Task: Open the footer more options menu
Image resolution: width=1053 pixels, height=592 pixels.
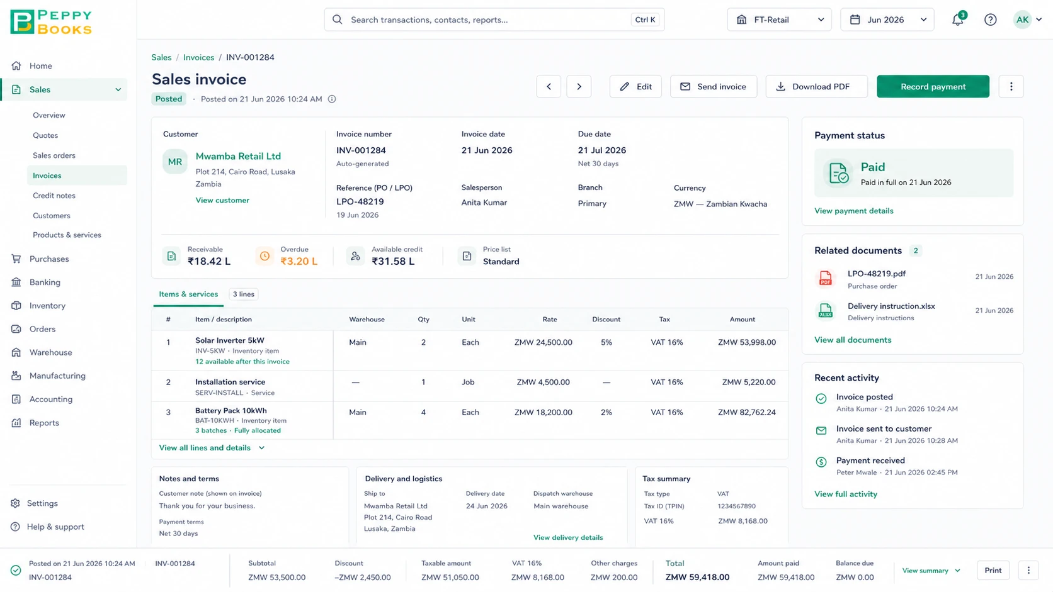Action: pyautogui.click(x=1028, y=571)
